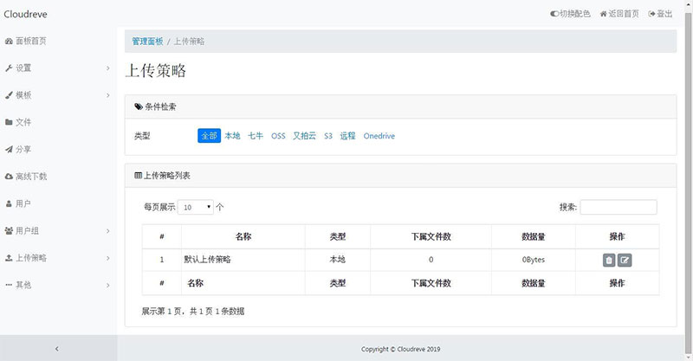Viewport: 693px width, 361px height.
Task: Click the 搜索 search input field
Action: [618, 208]
